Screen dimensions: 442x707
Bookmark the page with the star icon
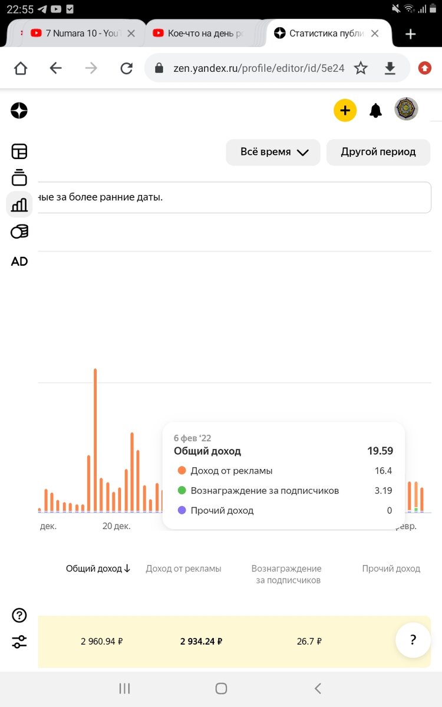(x=361, y=68)
